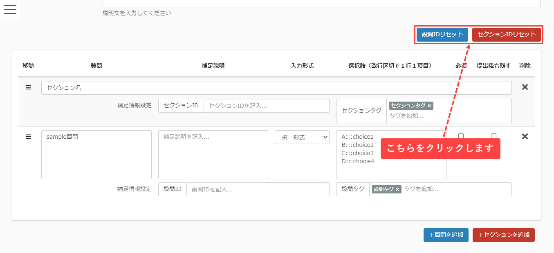Focus the 補足説明 text area
554x253 pixels.
213,155
